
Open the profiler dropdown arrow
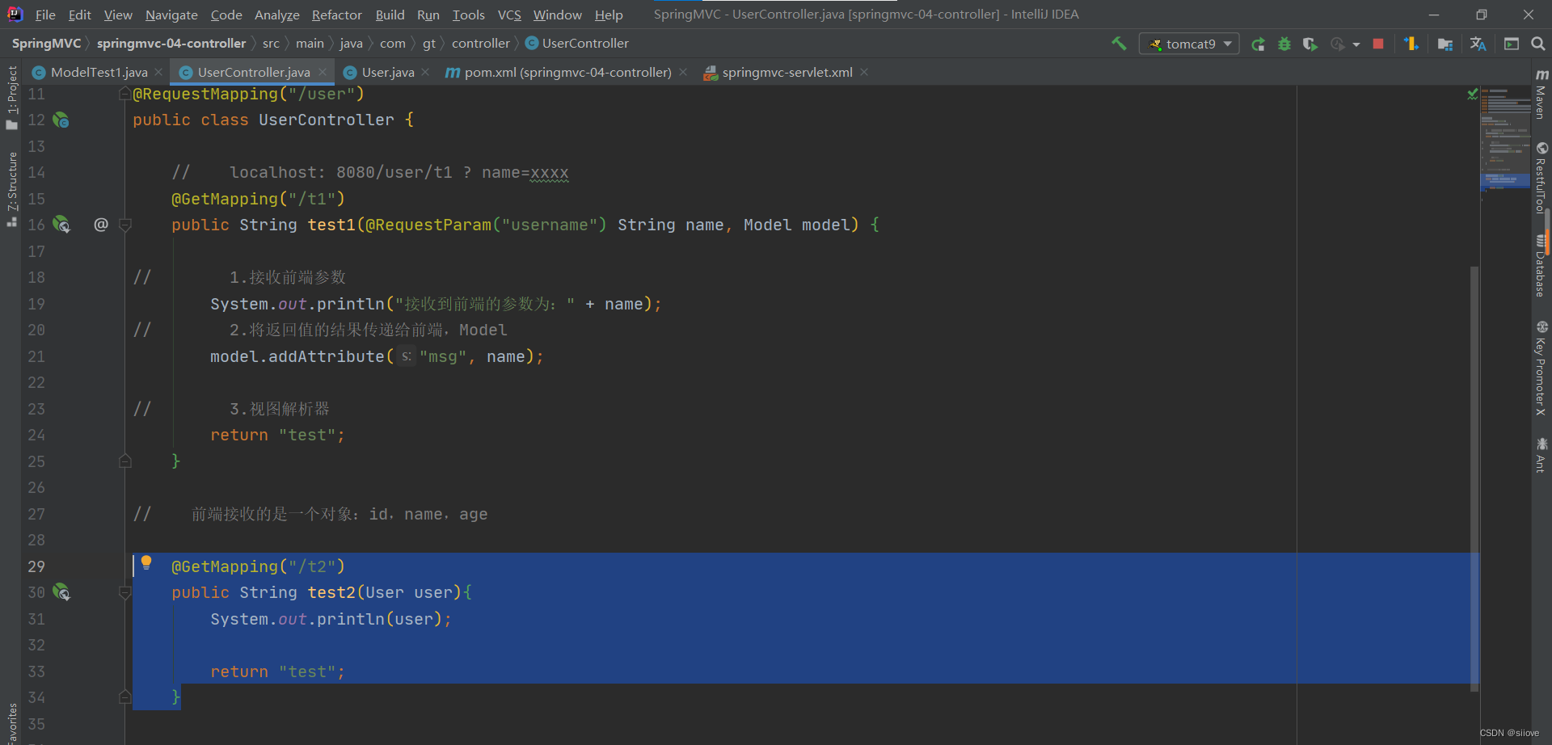1357,44
